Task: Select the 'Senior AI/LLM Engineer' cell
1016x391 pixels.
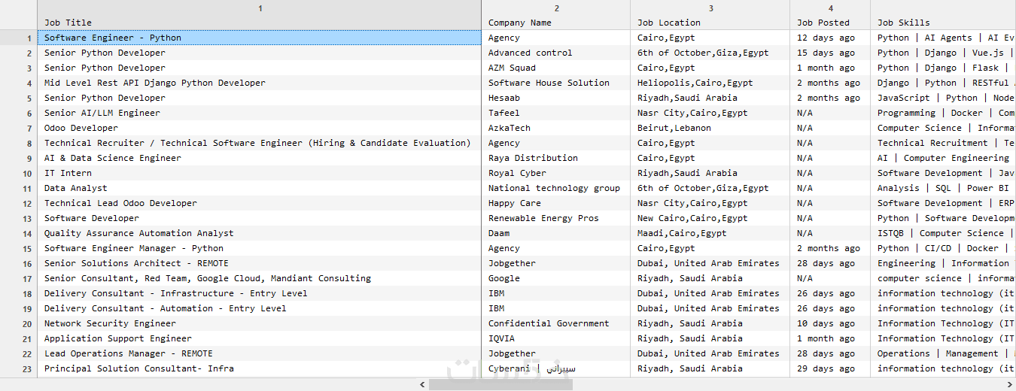Action: click(x=260, y=113)
